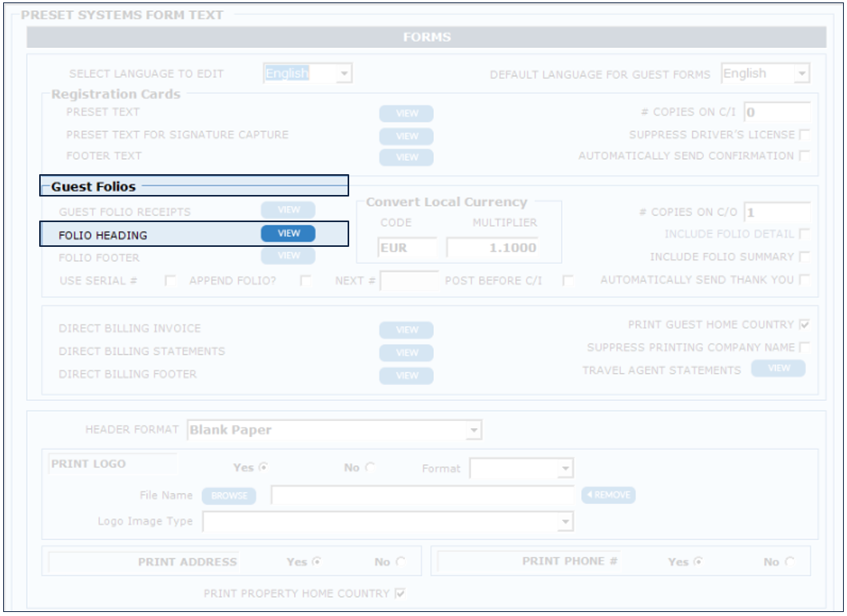Open VIEW for Direct Billing Invoice
The width and height of the screenshot is (847, 616).
coord(406,330)
